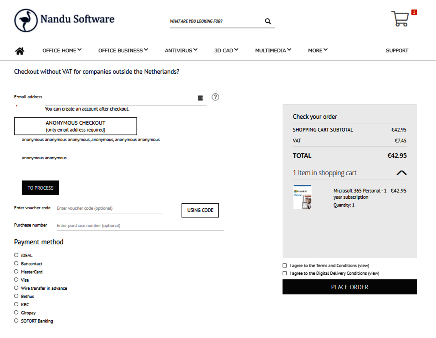Click the Microsoft 365 Personal product thumbnail
This screenshot has height=338, width=436.
click(302, 197)
